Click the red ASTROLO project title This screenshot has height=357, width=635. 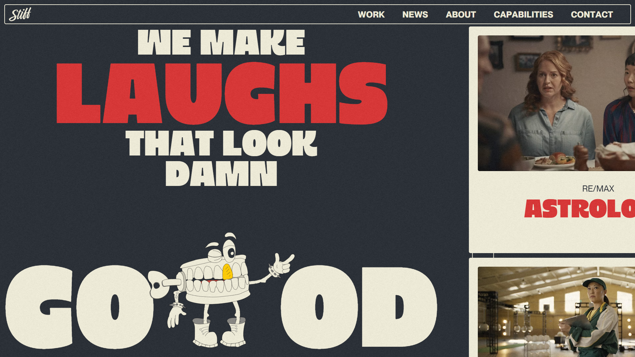tap(579, 209)
